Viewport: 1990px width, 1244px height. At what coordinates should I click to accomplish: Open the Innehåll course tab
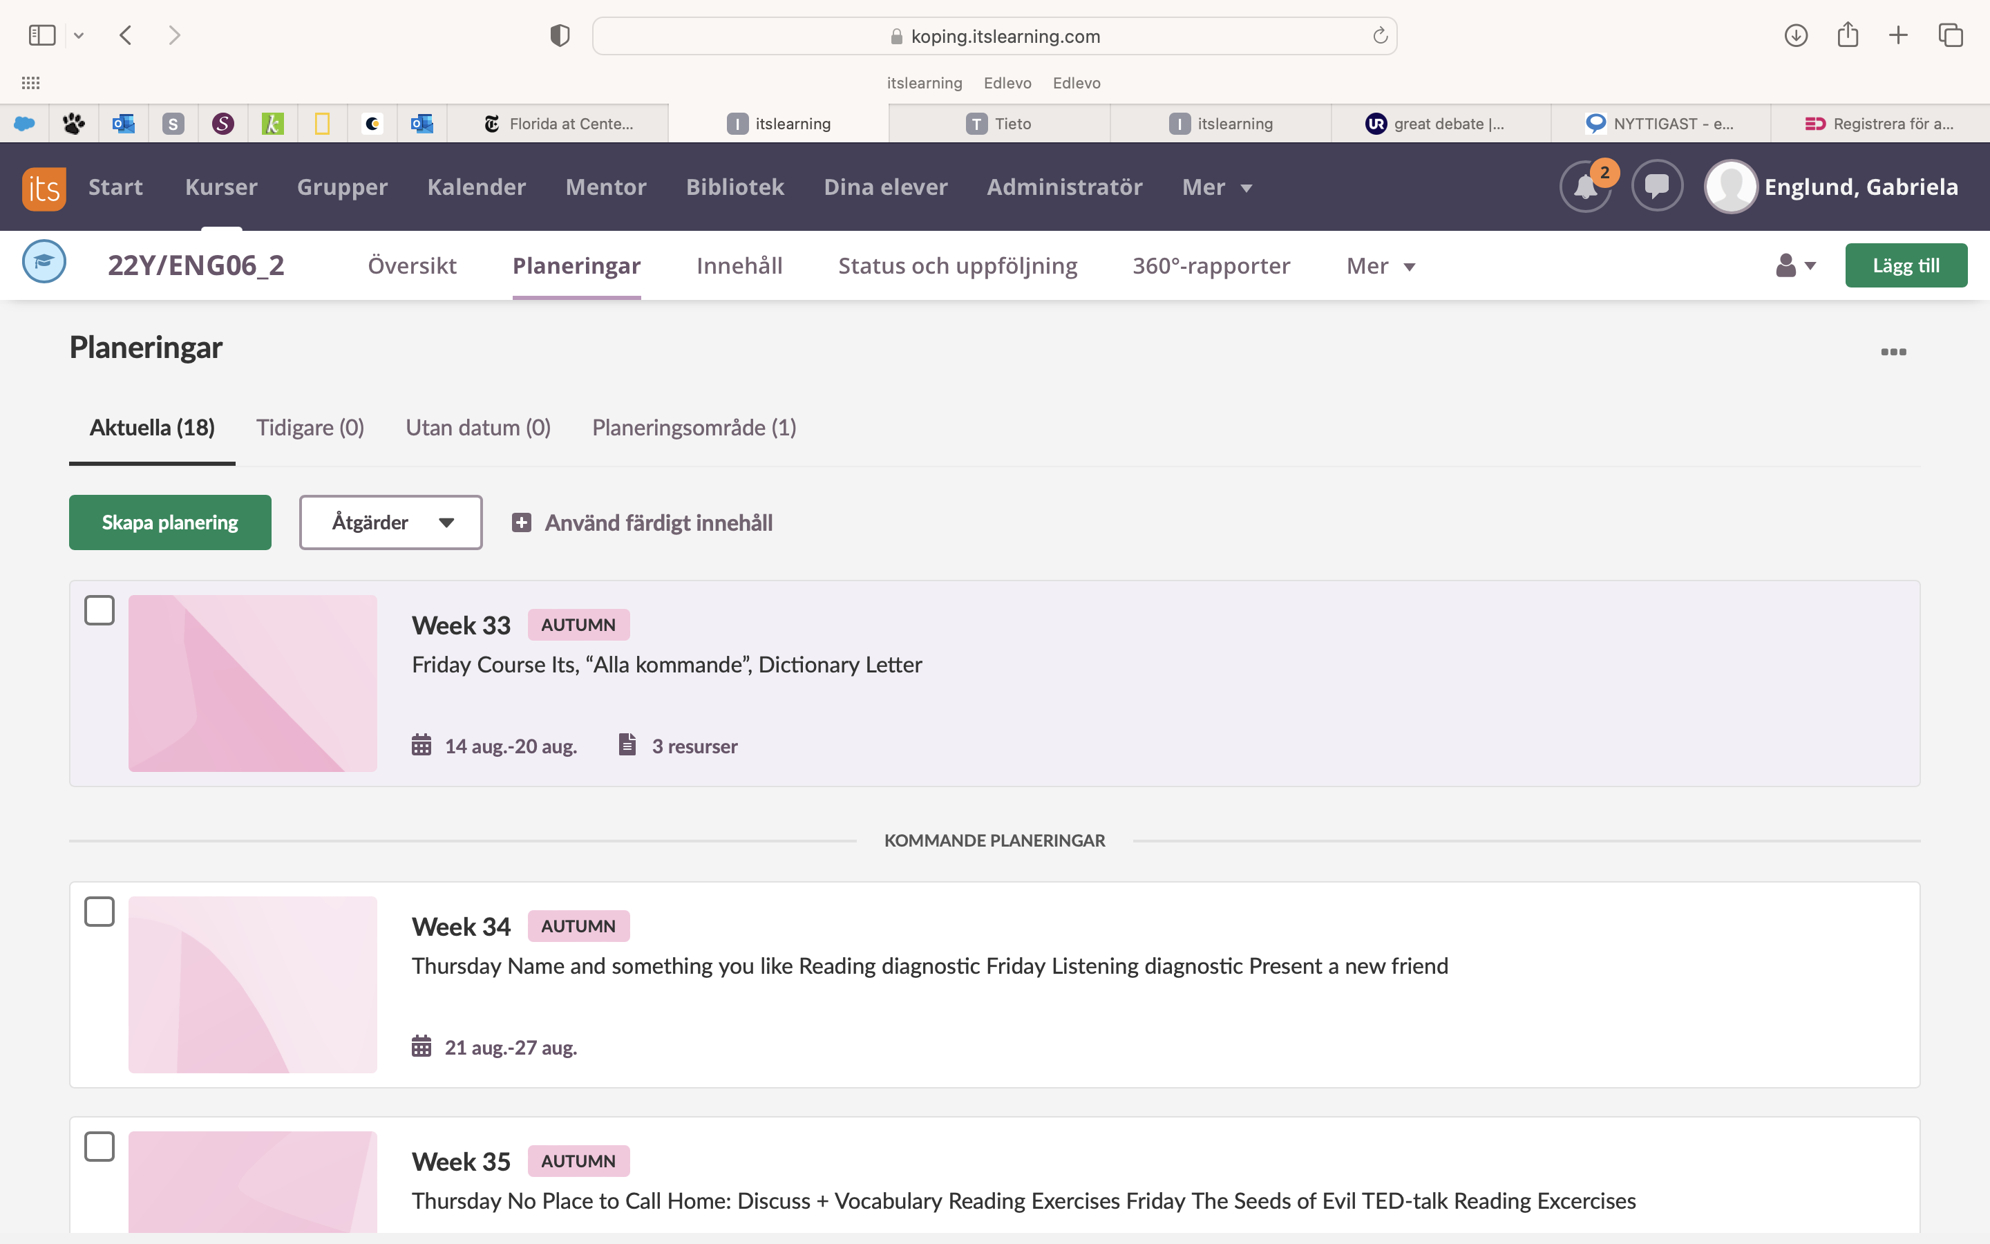(x=739, y=266)
